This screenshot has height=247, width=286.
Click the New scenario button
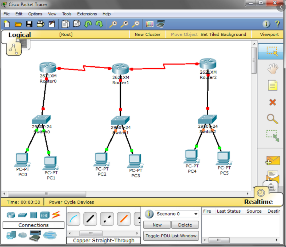pyautogui.click(x=157, y=225)
